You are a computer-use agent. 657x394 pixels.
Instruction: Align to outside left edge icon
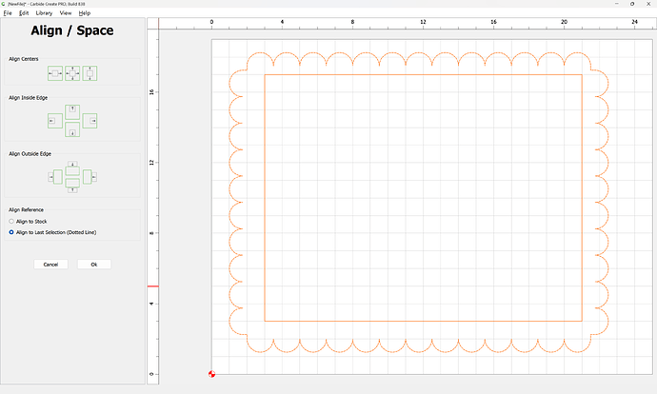pyautogui.click(x=54, y=177)
